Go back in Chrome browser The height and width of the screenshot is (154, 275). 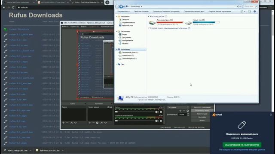tap(4, 8)
